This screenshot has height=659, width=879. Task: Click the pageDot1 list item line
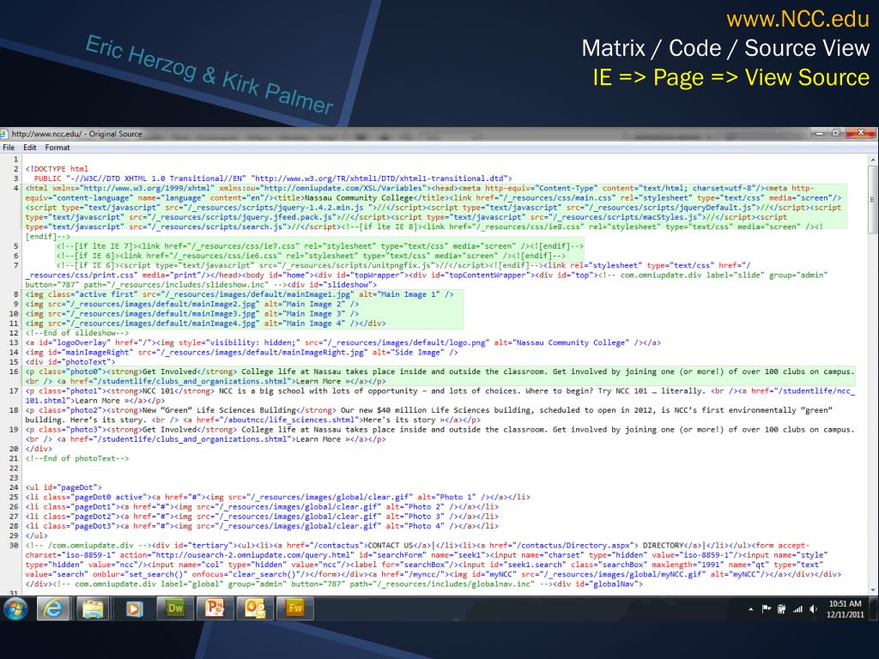point(262,506)
